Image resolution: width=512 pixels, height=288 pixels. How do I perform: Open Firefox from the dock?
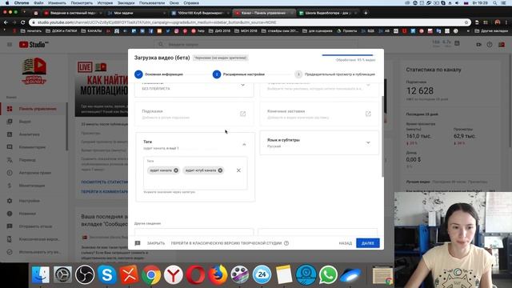coord(218,274)
